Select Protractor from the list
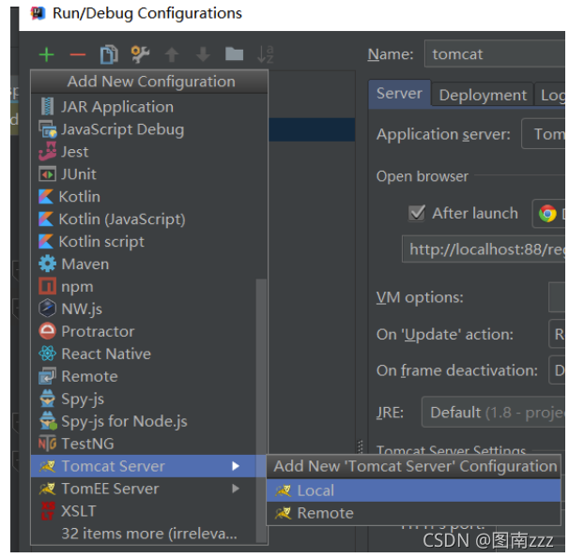The width and height of the screenshot is (569, 558). point(144,332)
